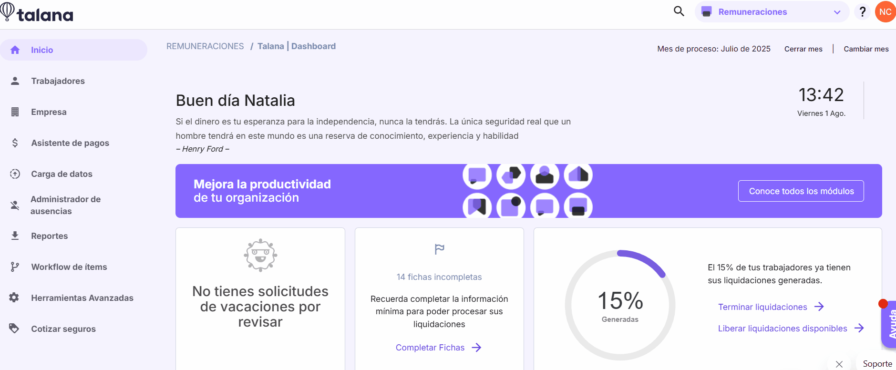Screen dimensions: 896x370
Task: Click arrow beside Liberar liquidaciones disponibles
Action: click(x=859, y=328)
